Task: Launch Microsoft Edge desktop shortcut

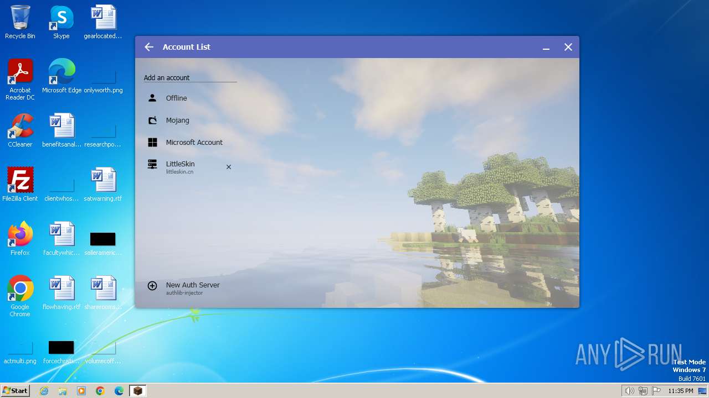Action: (x=61, y=76)
